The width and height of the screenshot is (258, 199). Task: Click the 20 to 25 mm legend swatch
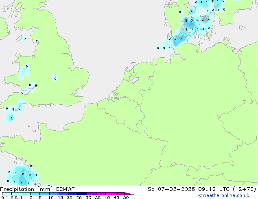(72, 194)
